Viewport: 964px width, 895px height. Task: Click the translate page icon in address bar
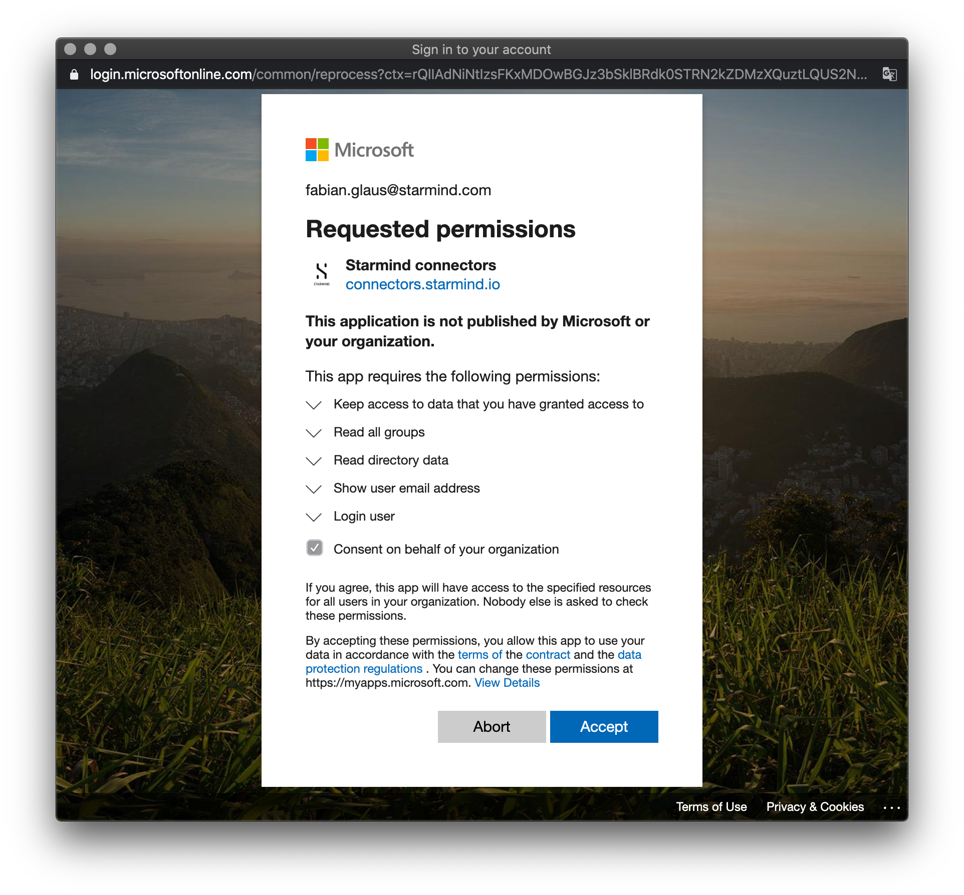coord(889,75)
